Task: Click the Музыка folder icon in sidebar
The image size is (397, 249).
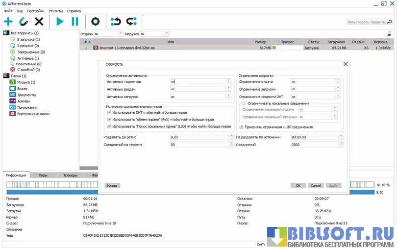Action: 13,82
